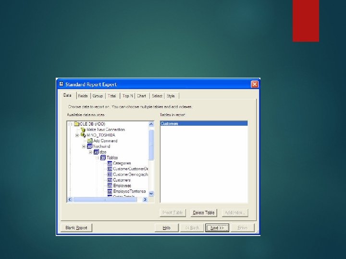346x259 pixels.
Task: Click the Tables node icon
Action: click(103, 158)
